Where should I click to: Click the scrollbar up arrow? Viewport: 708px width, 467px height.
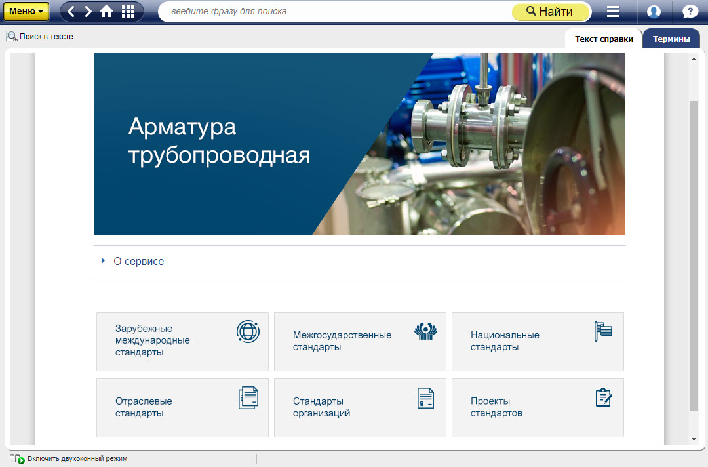(x=694, y=59)
